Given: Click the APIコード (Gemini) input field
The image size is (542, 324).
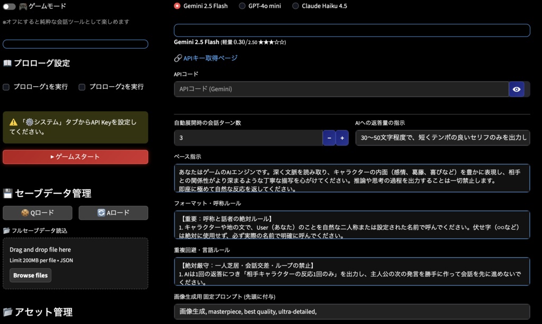Looking at the screenshot, I should click(341, 89).
